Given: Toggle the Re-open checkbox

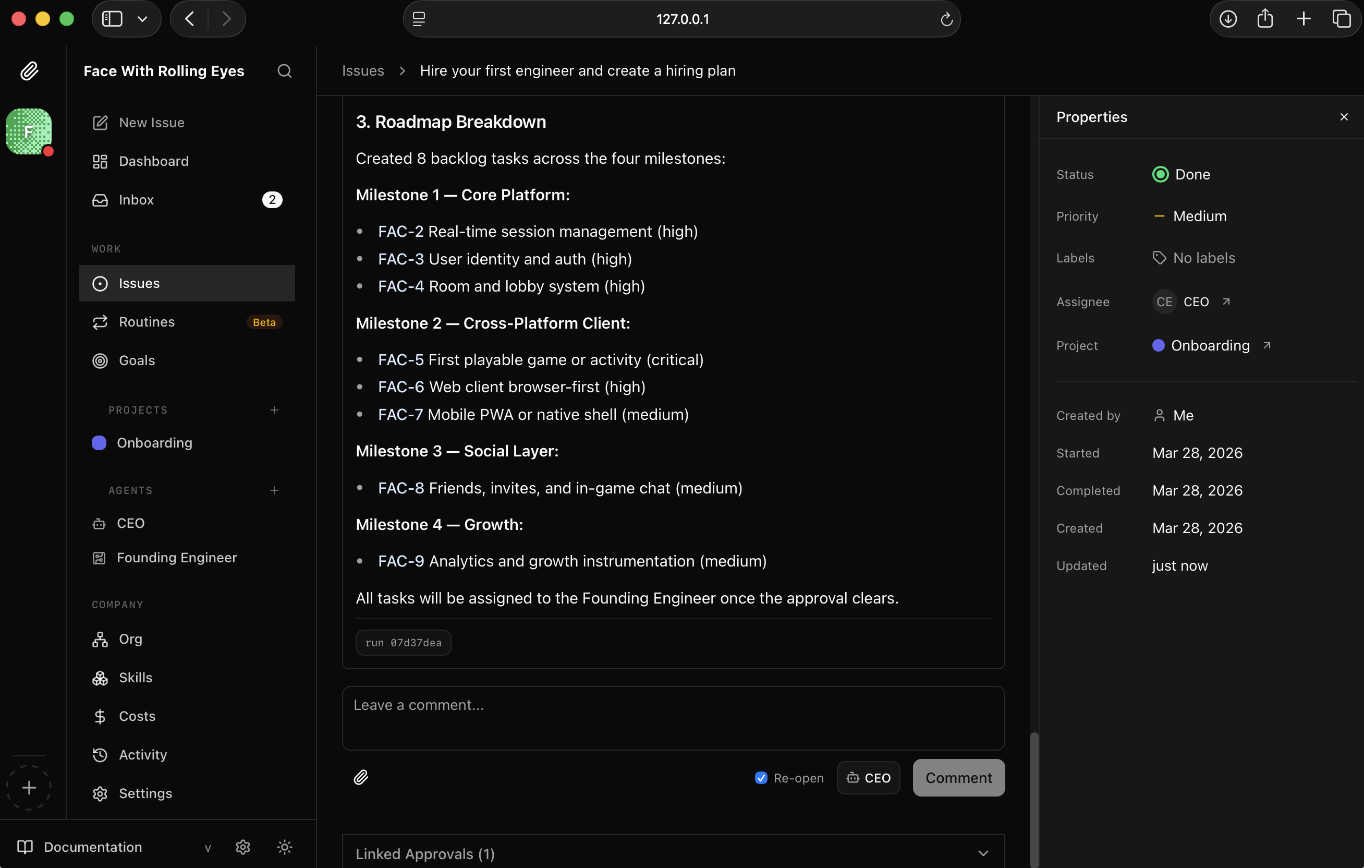Looking at the screenshot, I should pyautogui.click(x=761, y=778).
